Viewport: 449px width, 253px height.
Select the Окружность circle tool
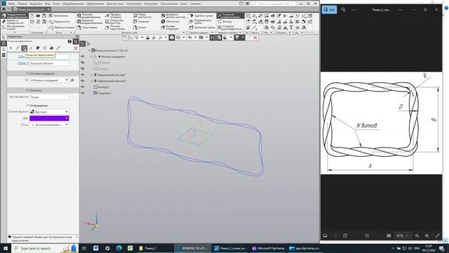pyautogui.click(x=59, y=22)
